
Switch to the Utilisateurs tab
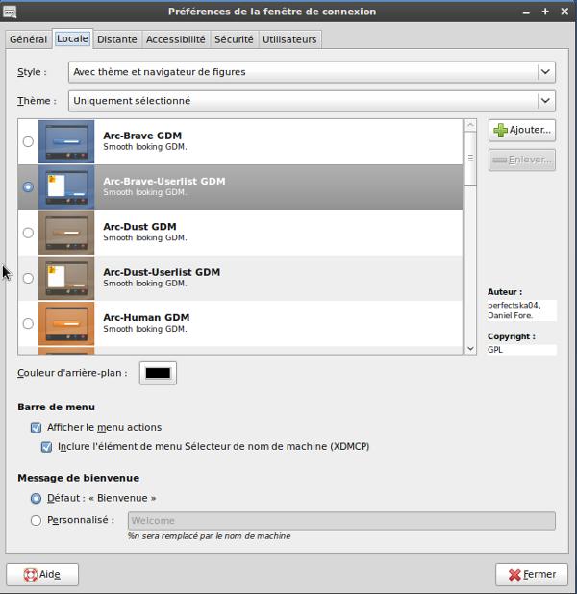pos(289,39)
